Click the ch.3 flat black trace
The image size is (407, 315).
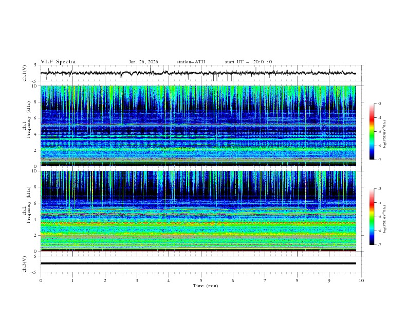(198, 264)
